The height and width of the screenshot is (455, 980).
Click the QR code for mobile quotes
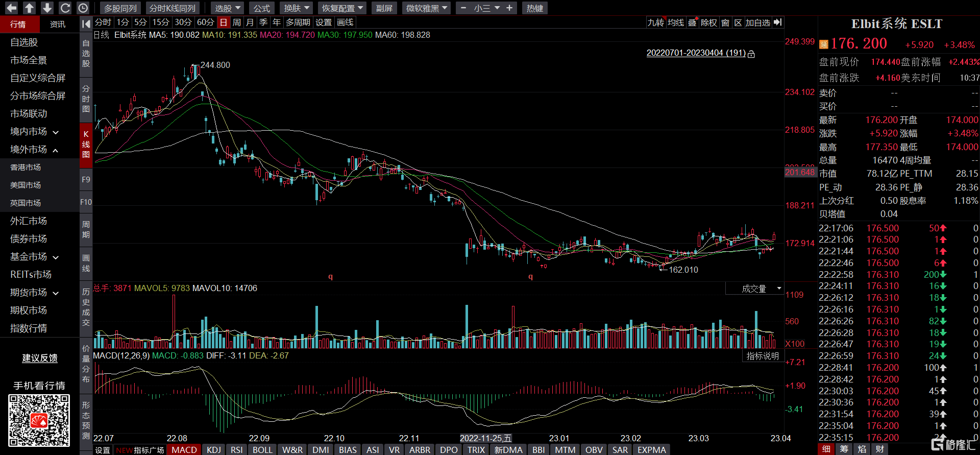coord(39,421)
